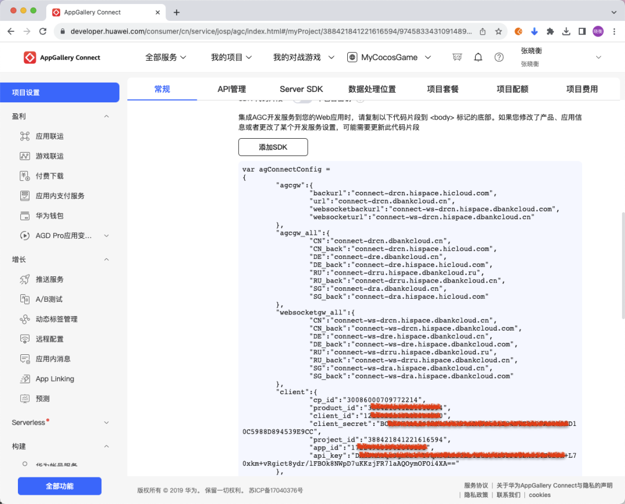The image size is (625, 504).
Task: Toggle the browser side panel icon
Action: point(582,31)
